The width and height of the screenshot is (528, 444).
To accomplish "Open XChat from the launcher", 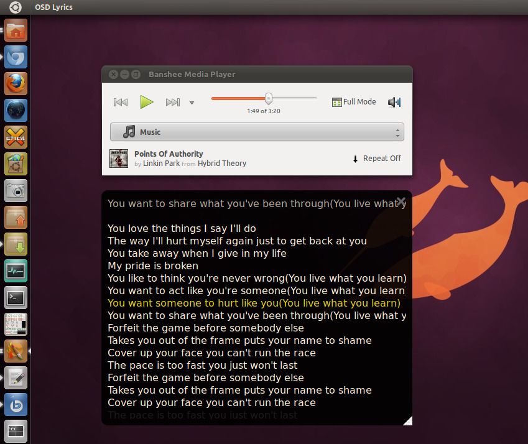I will pos(16,137).
